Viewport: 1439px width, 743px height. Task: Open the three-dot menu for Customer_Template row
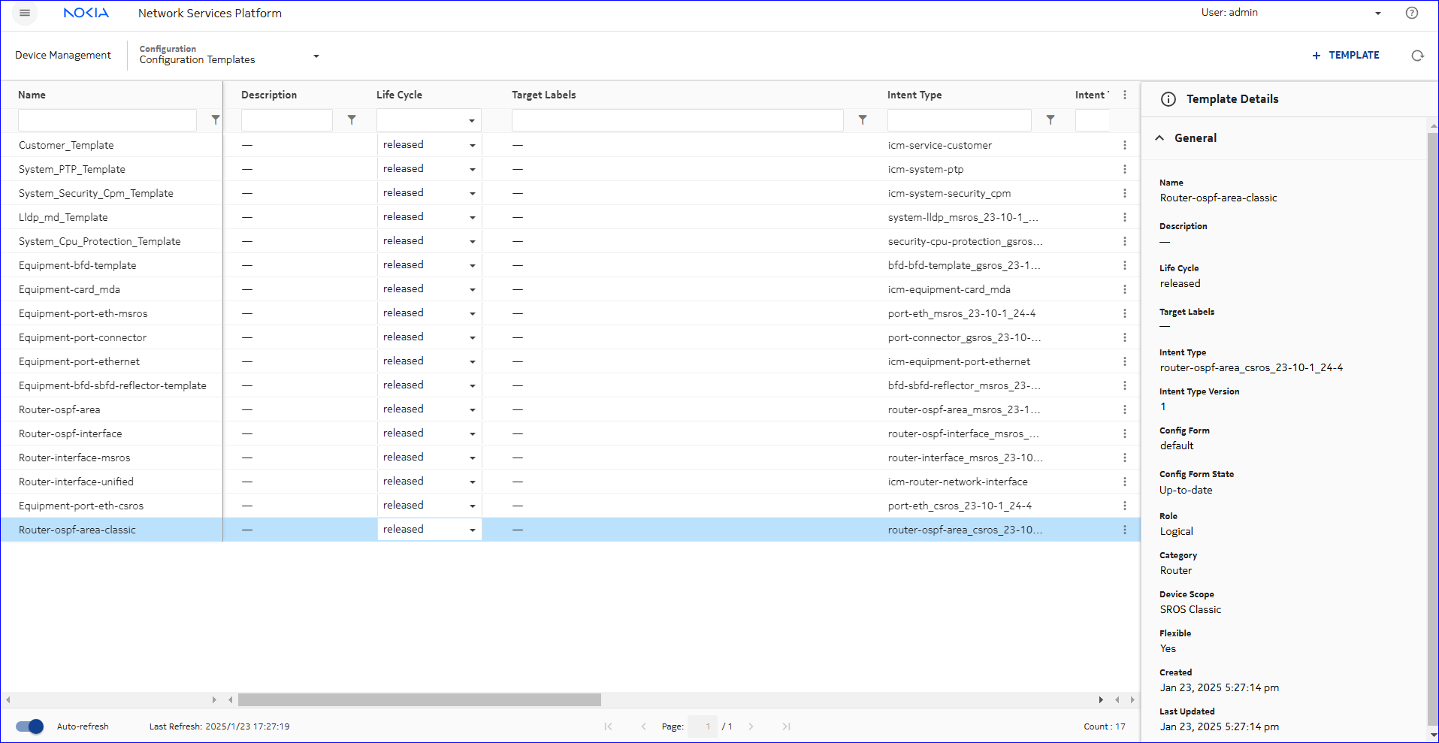1124,145
